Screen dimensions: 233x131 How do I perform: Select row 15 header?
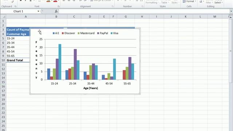[x=3, y=82]
